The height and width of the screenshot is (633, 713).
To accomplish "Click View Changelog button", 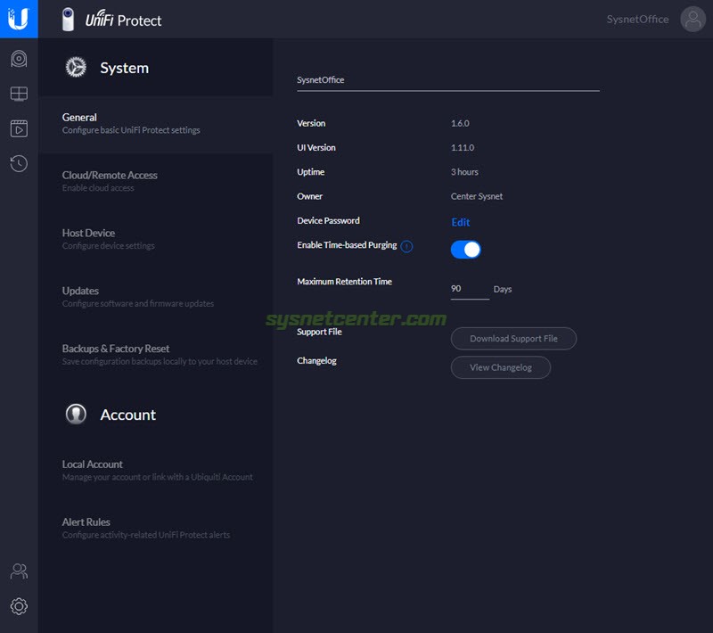I will tap(501, 367).
